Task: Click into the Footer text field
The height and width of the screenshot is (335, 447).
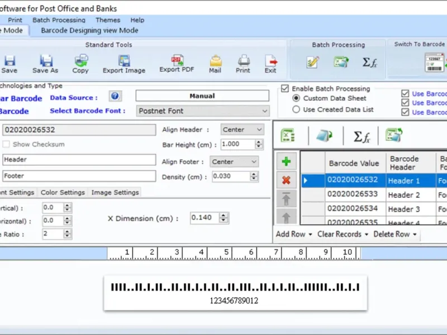Action: [x=79, y=176]
